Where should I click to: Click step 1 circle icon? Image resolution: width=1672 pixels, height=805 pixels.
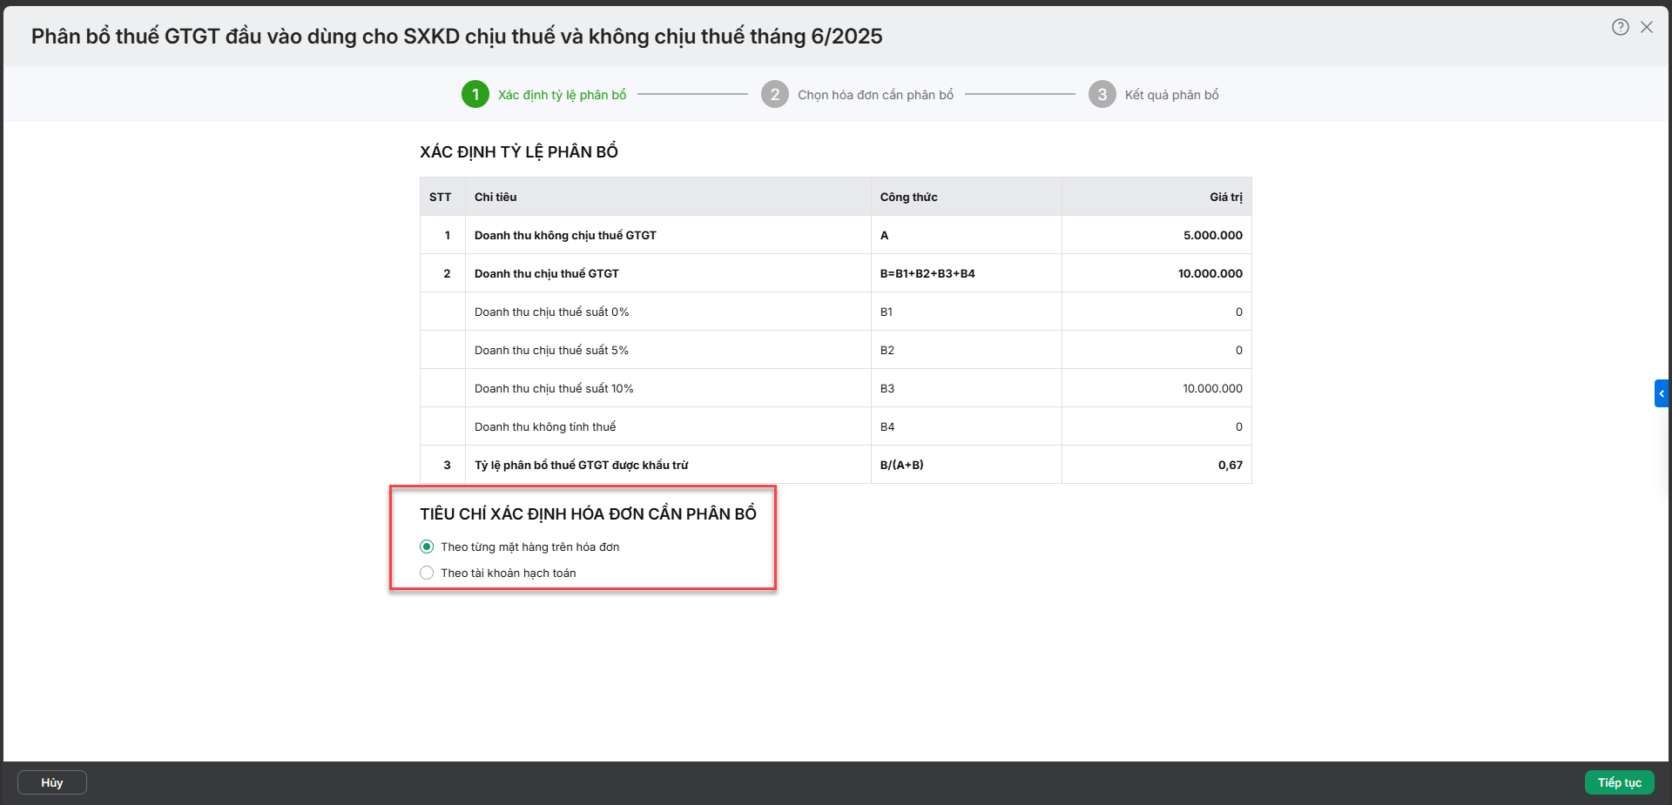pyautogui.click(x=475, y=94)
